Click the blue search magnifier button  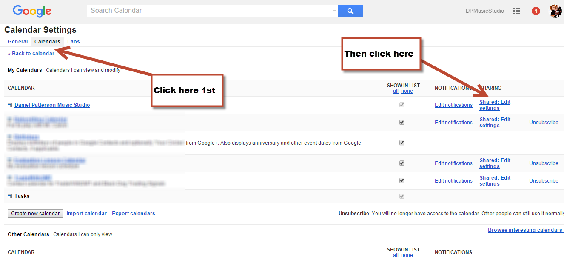click(x=350, y=11)
